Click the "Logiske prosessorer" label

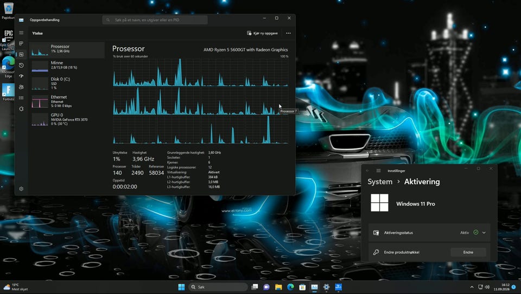(x=181, y=168)
